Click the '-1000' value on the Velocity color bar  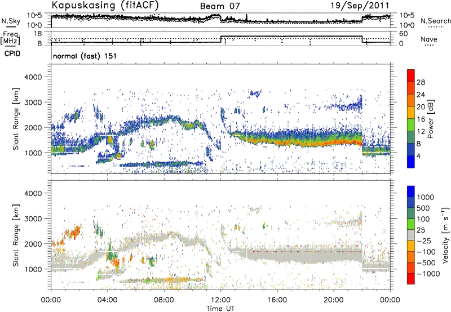click(x=428, y=274)
